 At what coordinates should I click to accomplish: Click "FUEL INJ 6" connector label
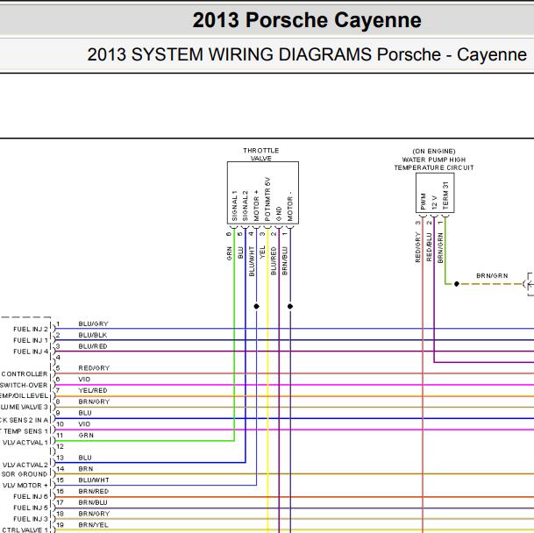pos(31,496)
